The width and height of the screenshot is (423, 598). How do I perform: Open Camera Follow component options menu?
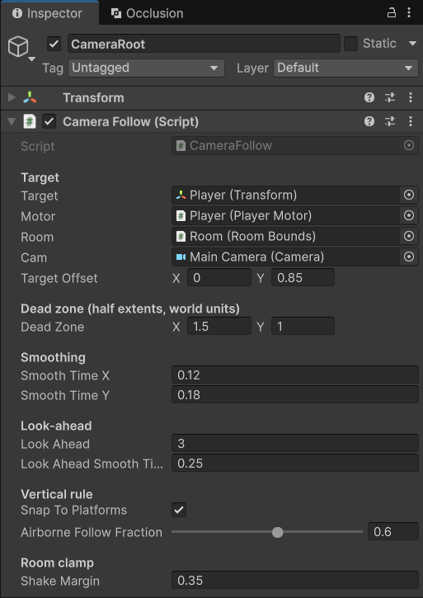point(411,121)
